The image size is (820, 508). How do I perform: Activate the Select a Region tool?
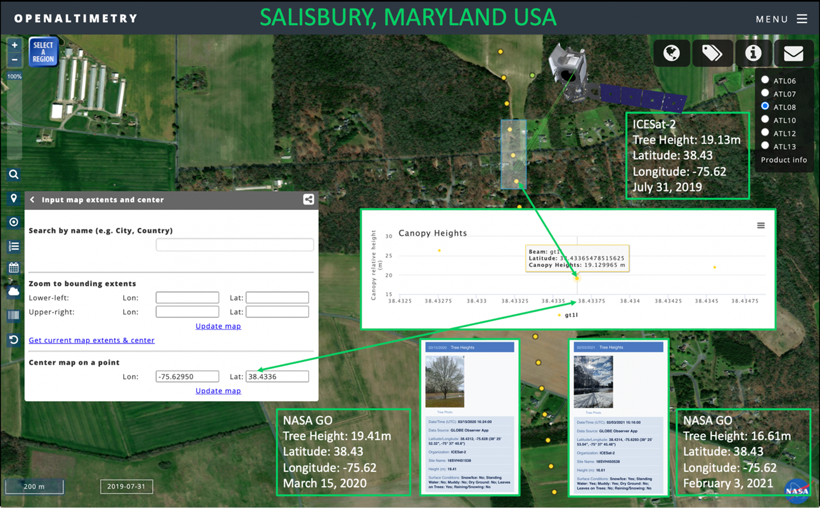pyautogui.click(x=43, y=52)
